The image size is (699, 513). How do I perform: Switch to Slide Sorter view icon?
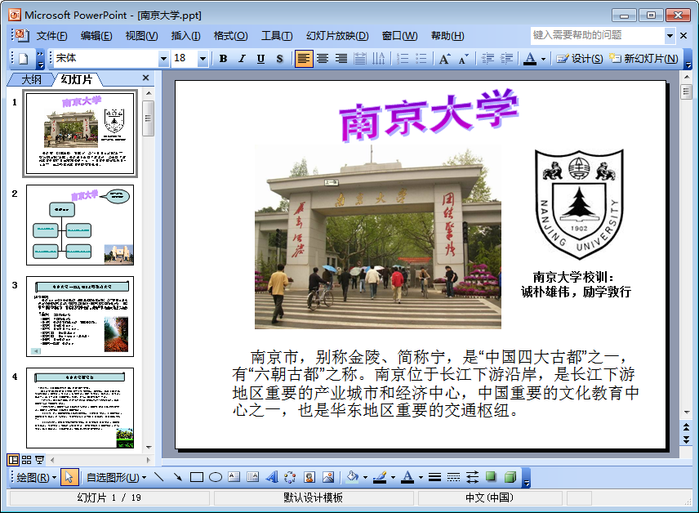[x=27, y=460]
